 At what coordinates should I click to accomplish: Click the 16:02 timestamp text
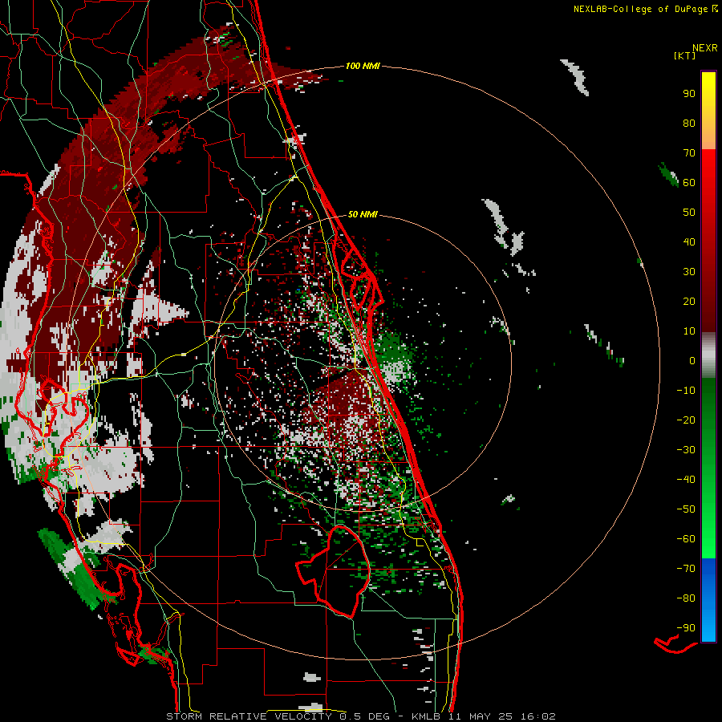click(x=537, y=716)
